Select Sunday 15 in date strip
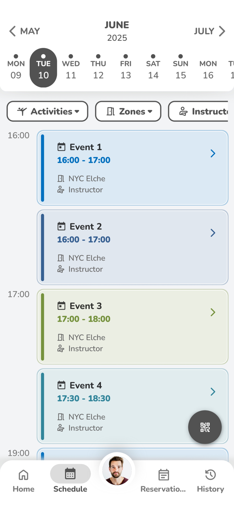The height and width of the screenshot is (508, 234). coord(181,69)
